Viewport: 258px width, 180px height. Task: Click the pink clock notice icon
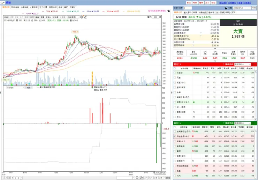tap(149, 11)
